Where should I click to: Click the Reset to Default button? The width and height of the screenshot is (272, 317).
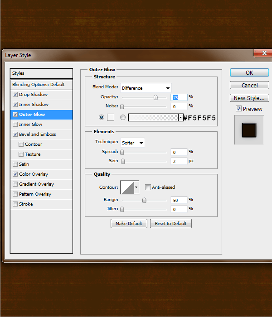[x=171, y=224]
